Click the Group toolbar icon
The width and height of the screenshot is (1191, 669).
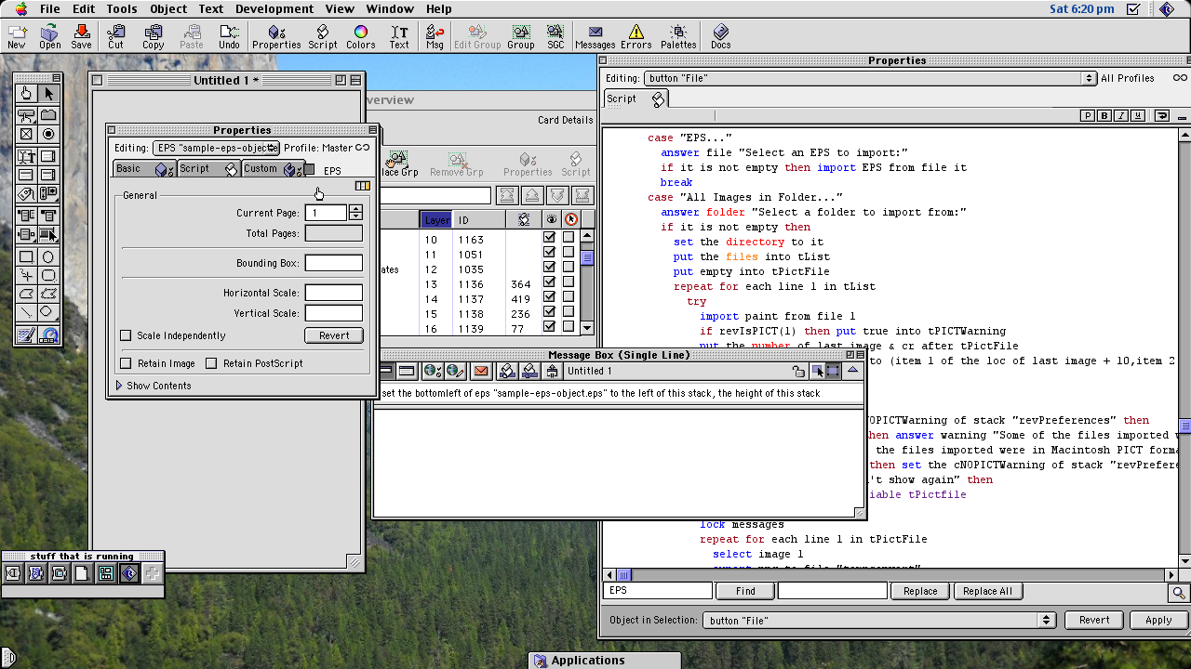click(x=520, y=37)
